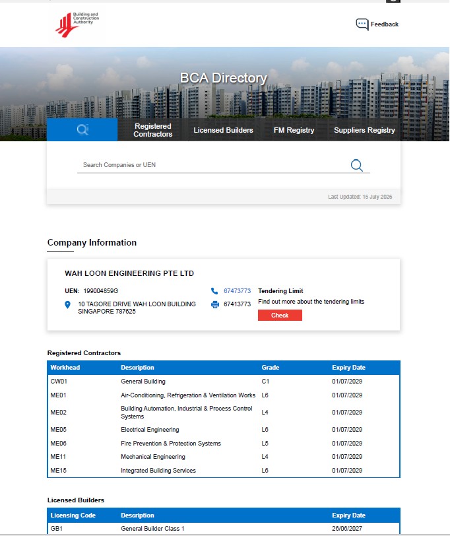Image resolution: width=450 pixels, height=536 pixels.
Task: Click the phone icon beside 67473773
Action: tap(214, 291)
